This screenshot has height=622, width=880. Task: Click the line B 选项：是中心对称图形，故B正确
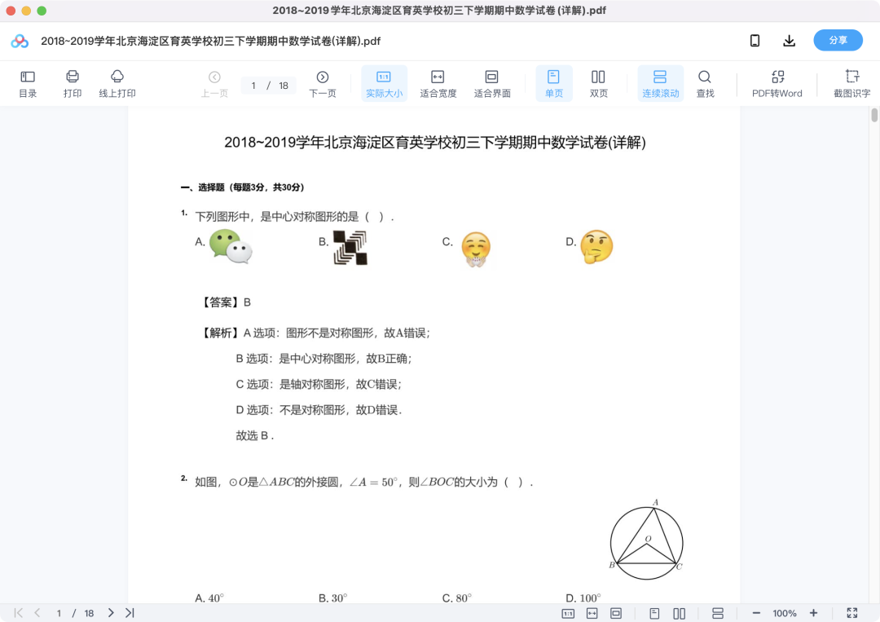323,359
